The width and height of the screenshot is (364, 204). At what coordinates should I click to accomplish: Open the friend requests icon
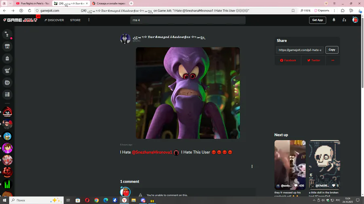tap(344, 20)
